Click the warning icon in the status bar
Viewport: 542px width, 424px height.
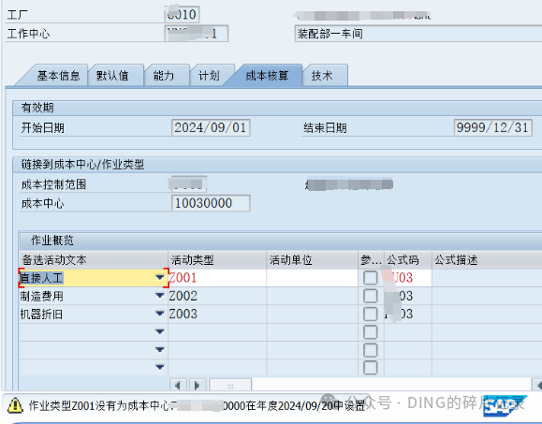tap(15, 405)
